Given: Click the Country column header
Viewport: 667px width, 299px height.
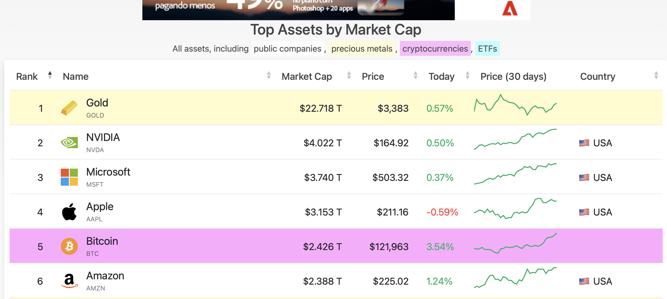Looking at the screenshot, I should coord(598,77).
